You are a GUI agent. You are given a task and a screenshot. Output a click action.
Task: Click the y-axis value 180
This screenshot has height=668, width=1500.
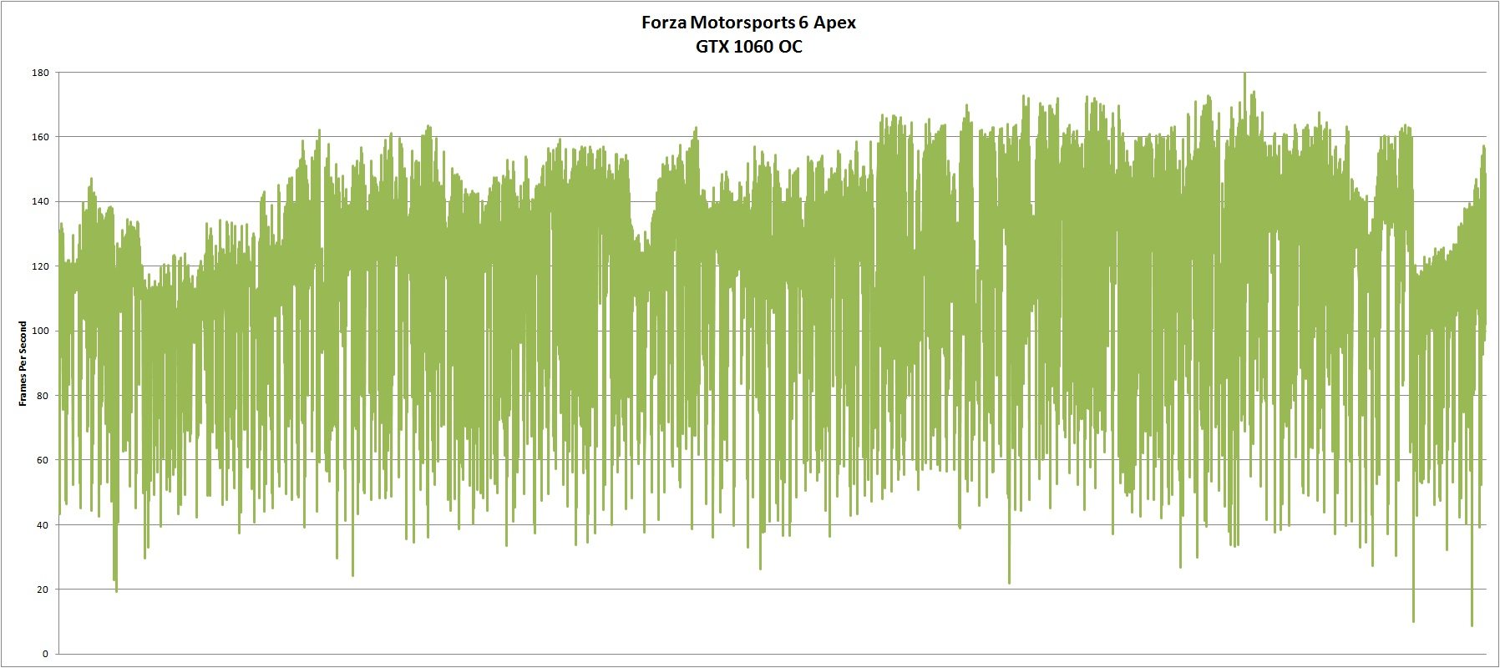click(40, 73)
